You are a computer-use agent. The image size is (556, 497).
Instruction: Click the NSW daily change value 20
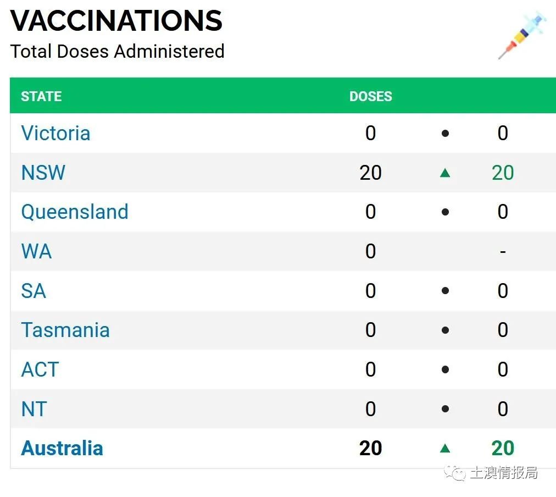click(x=503, y=173)
